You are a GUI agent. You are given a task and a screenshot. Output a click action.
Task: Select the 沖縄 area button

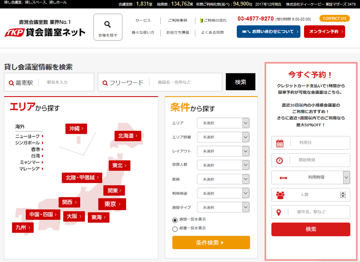tap(76, 129)
